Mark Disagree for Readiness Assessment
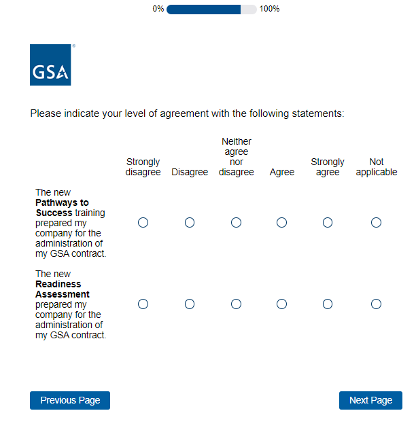 click(x=190, y=304)
